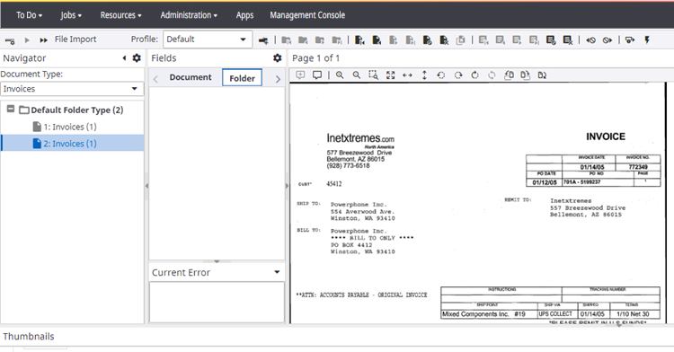Go to the previous error icon
This screenshot has width=674, height=352.
590,40
